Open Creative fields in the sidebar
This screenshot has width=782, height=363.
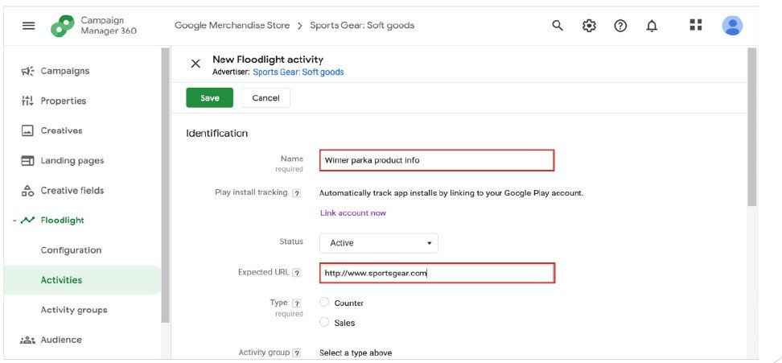click(72, 191)
